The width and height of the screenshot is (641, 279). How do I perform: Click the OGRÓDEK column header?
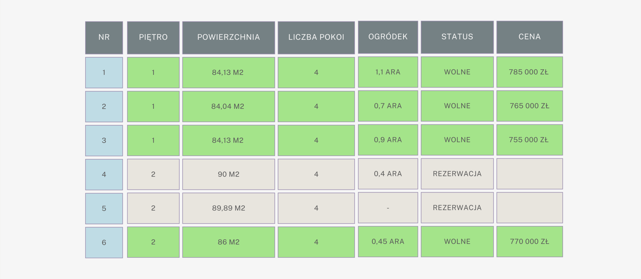(x=388, y=37)
